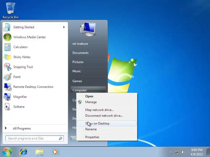Expand the Getting Started submenu arrow
This screenshot has height=157, width=210.
coord(64,27)
